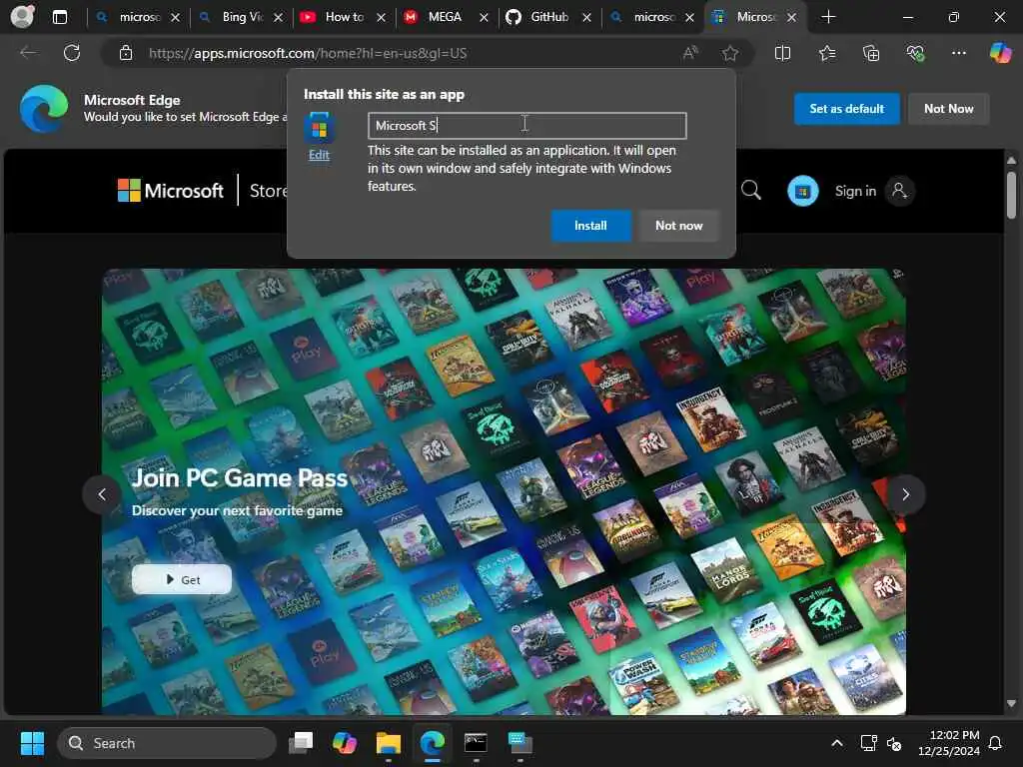Open the volume muted tray icon
This screenshot has height=767, width=1023.
pyautogui.click(x=894, y=743)
